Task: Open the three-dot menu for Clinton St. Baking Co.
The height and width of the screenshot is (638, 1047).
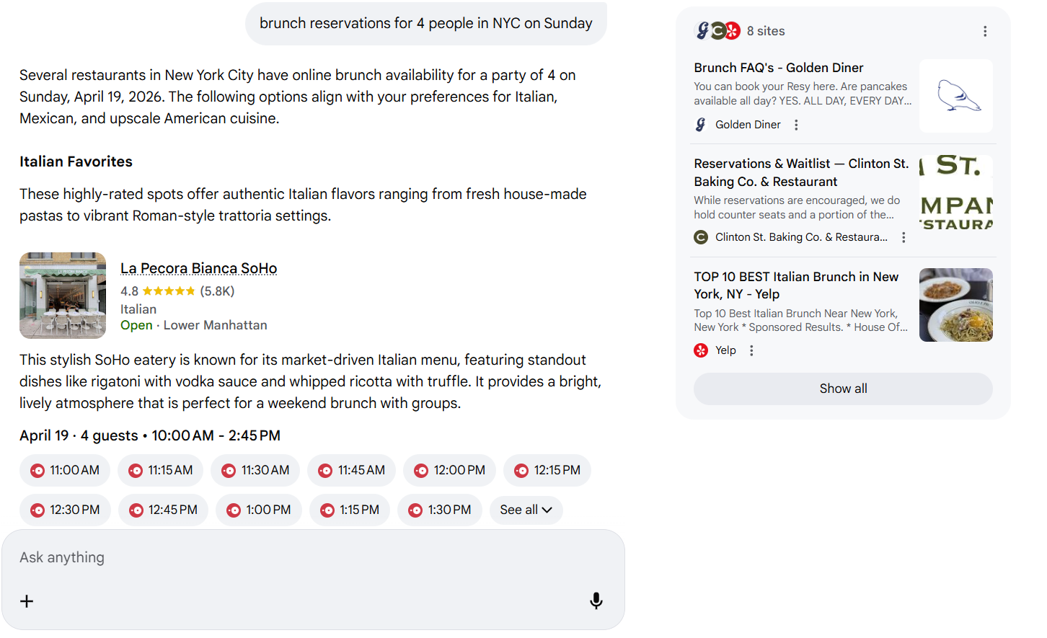Action: [x=904, y=236]
